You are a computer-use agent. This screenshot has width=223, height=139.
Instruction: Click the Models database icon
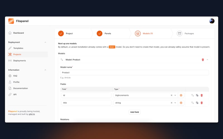tap(138, 33)
